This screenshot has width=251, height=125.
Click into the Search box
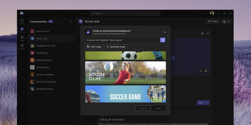(125, 13)
